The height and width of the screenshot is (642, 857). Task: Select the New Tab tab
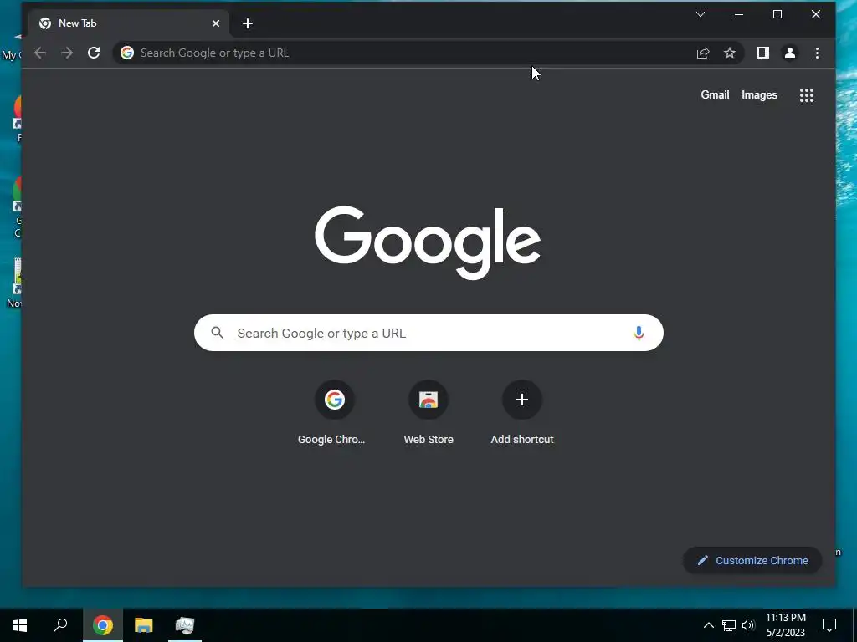[x=129, y=23]
